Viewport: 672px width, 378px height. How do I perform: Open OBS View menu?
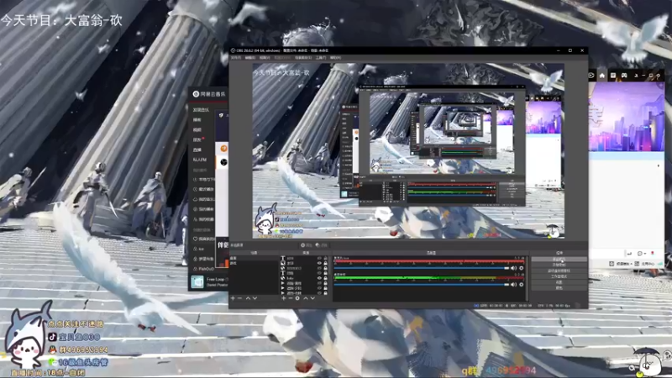[x=265, y=57]
